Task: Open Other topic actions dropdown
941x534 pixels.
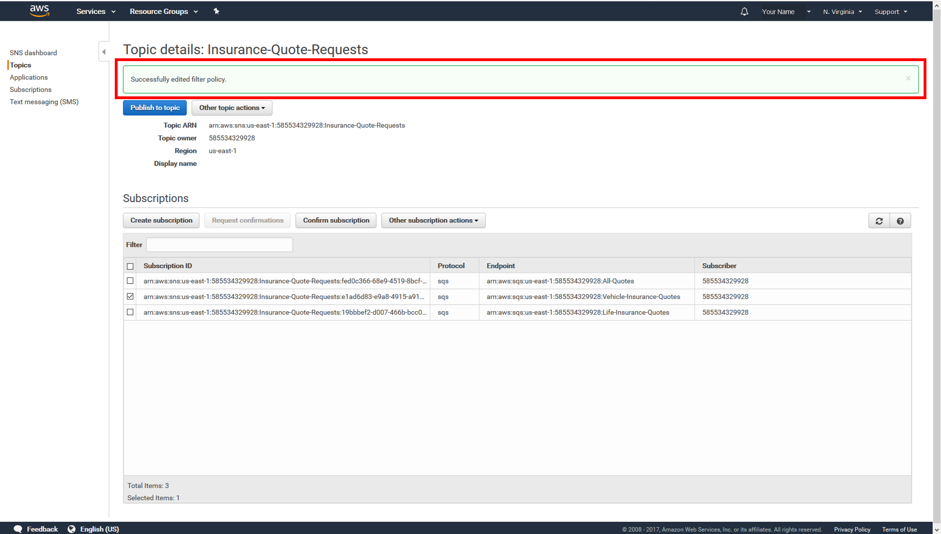Action: [x=232, y=108]
